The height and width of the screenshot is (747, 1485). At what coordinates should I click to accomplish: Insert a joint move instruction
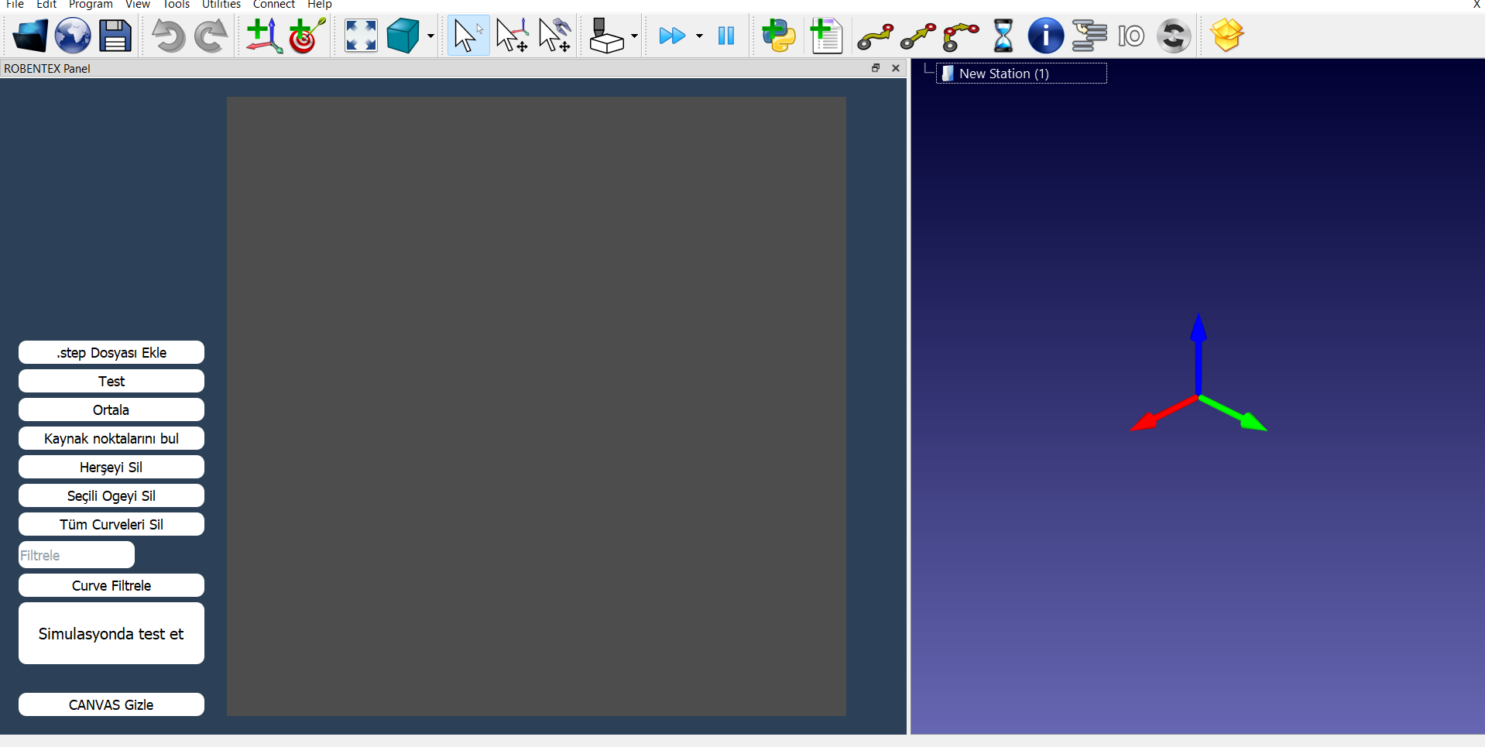point(876,36)
